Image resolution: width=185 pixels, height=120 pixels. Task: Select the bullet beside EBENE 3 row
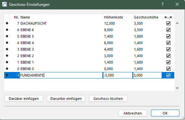click(7, 49)
